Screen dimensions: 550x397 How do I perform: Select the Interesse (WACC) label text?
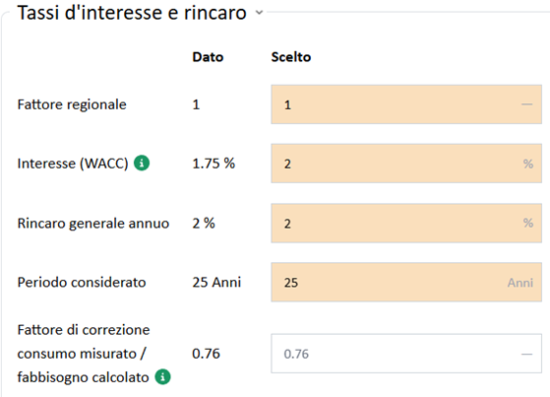(73, 164)
